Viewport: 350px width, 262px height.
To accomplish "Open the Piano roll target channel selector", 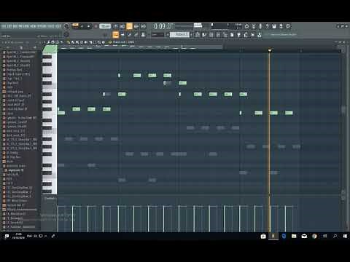I will point(123,42).
